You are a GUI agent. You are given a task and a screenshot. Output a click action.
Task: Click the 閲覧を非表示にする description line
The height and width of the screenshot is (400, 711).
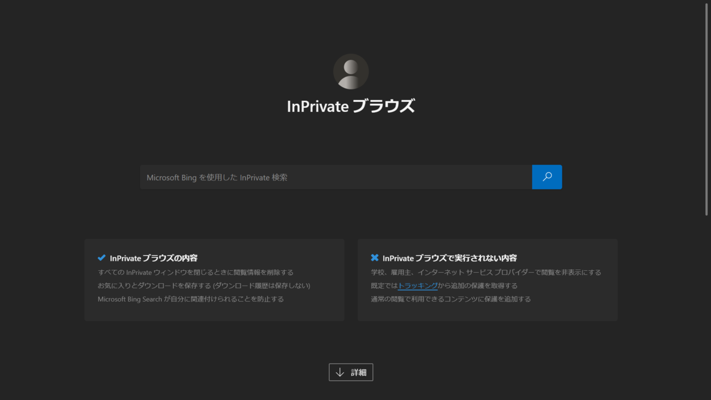point(486,272)
